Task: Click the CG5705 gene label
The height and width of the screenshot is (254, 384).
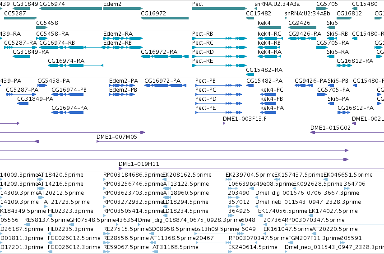Action: [x=327, y=4]
